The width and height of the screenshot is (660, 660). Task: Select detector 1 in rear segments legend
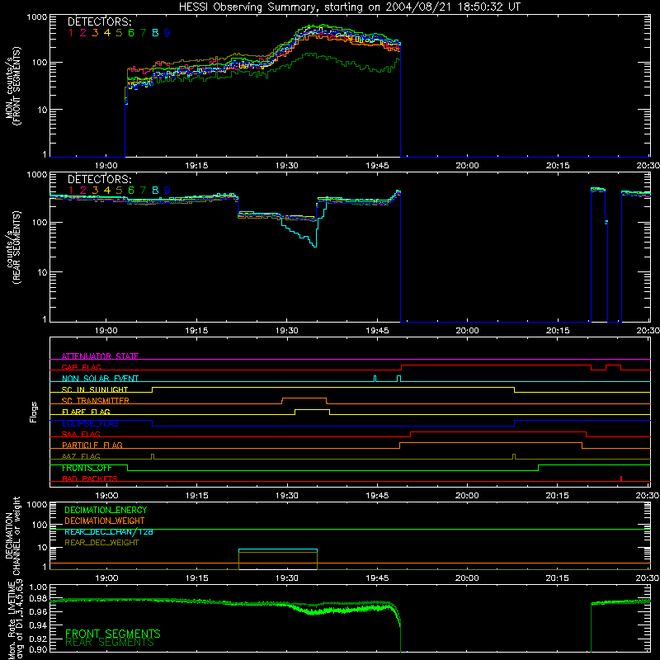coord(71,191)
